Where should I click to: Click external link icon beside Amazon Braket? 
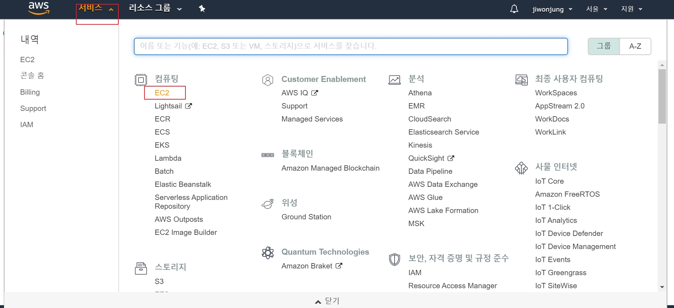click(339, 266)
